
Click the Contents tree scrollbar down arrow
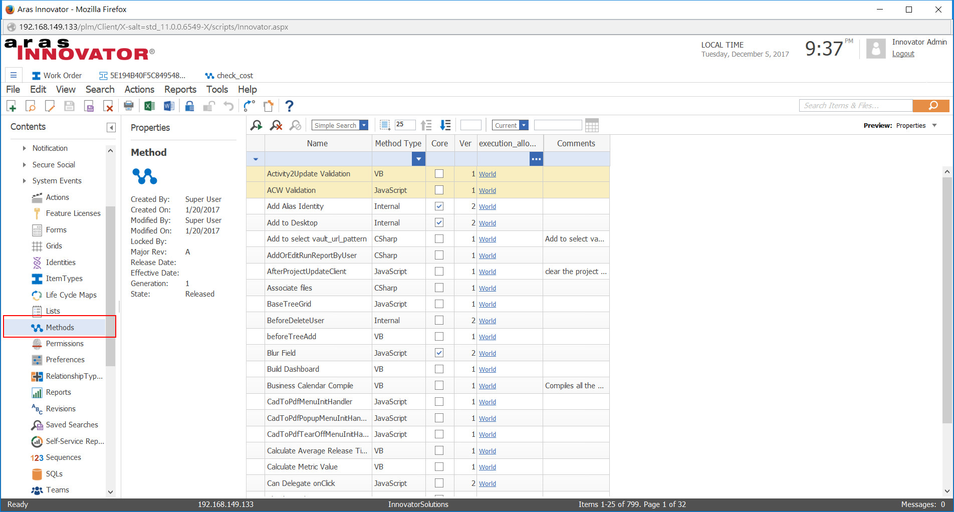111,492
